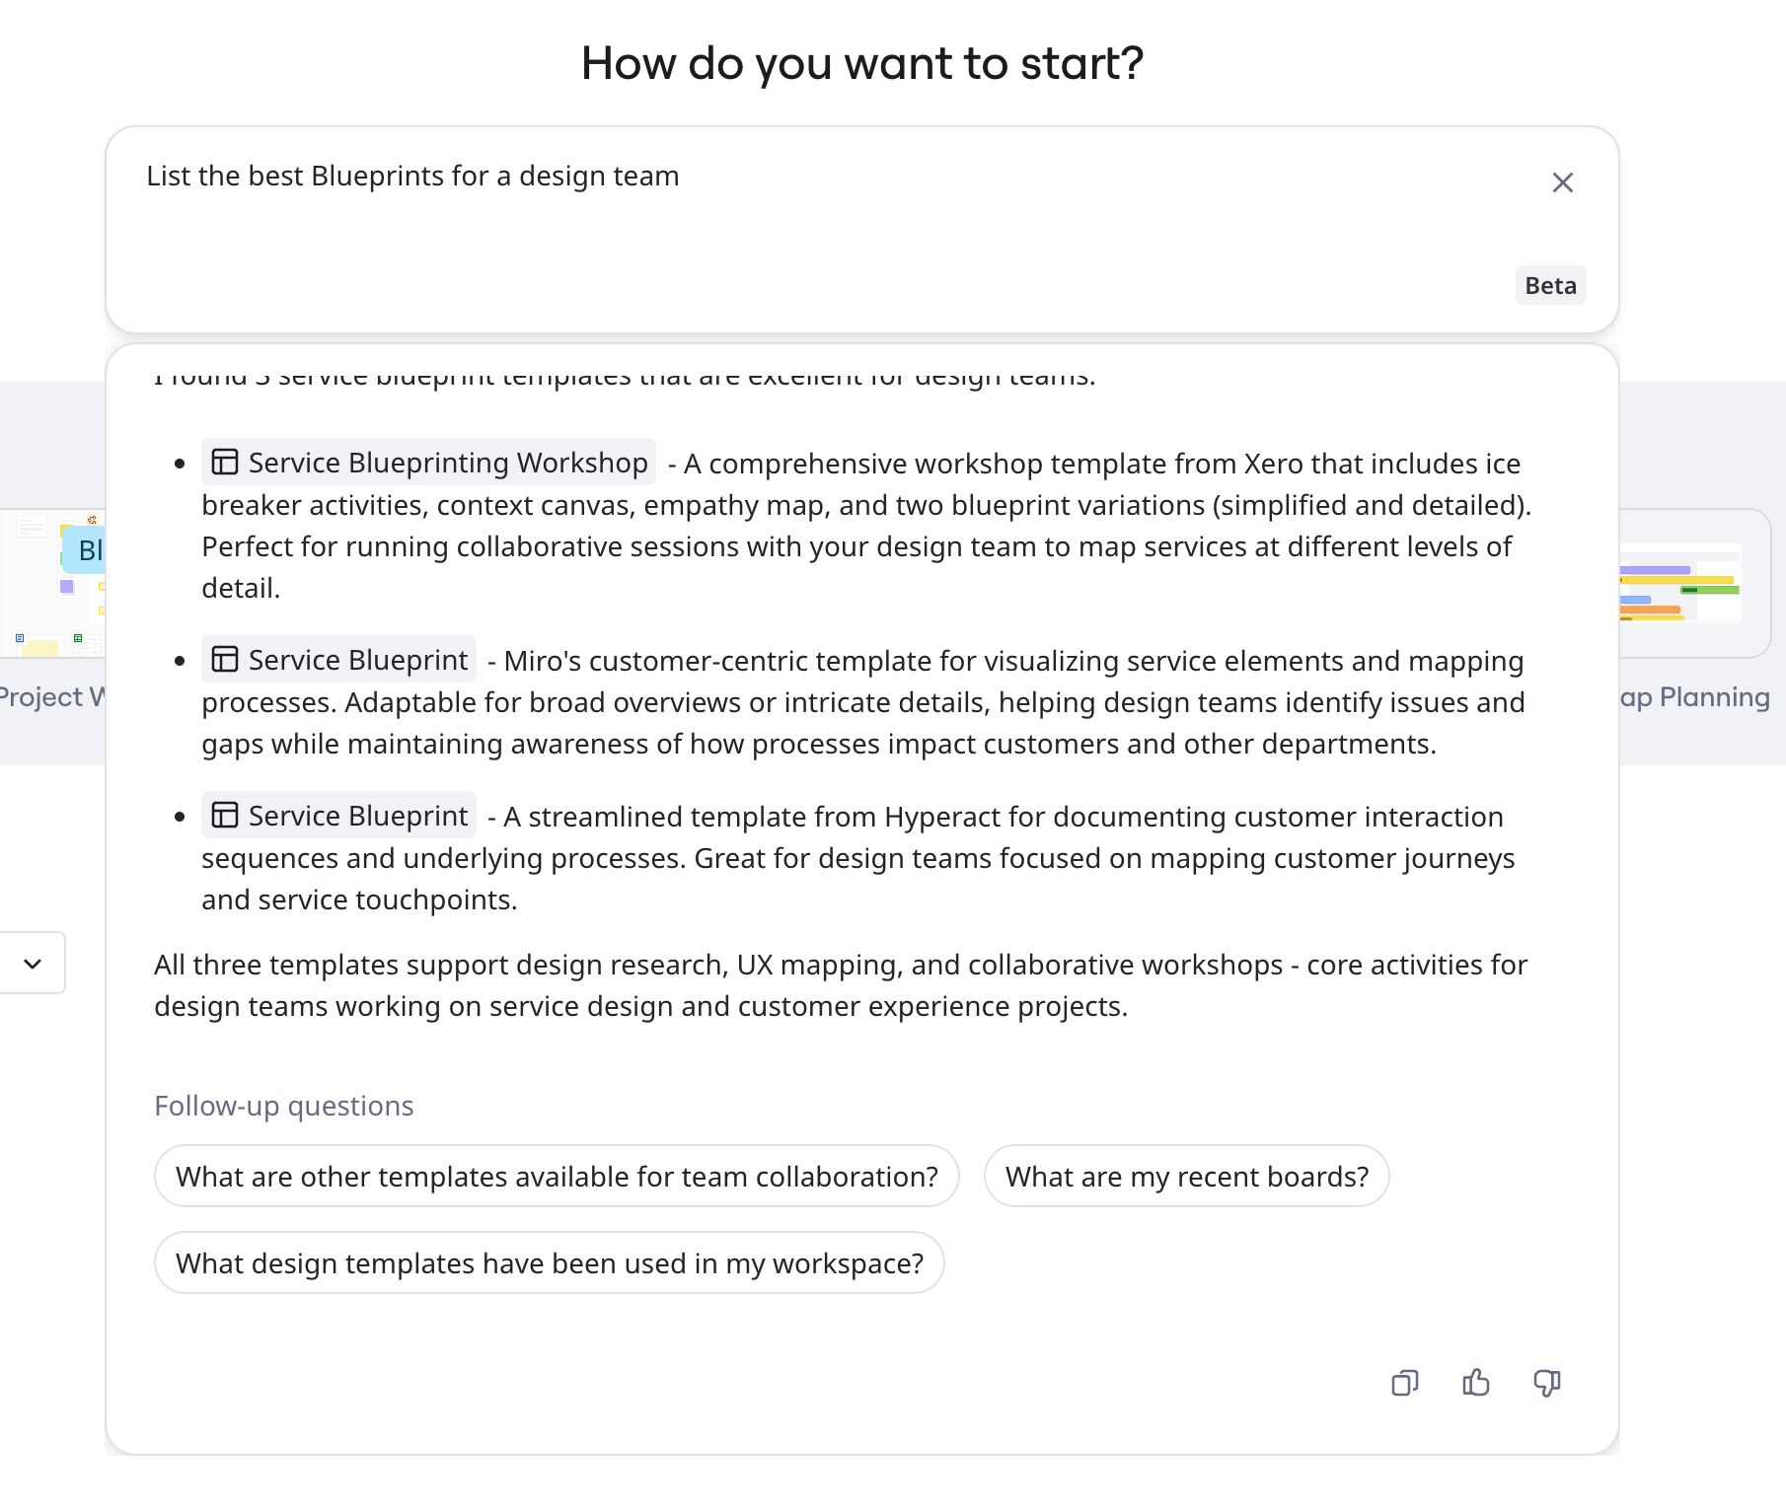Click the "ap Planning" template label
The image size is (1786, 1511).
(x=1694, y=697)
